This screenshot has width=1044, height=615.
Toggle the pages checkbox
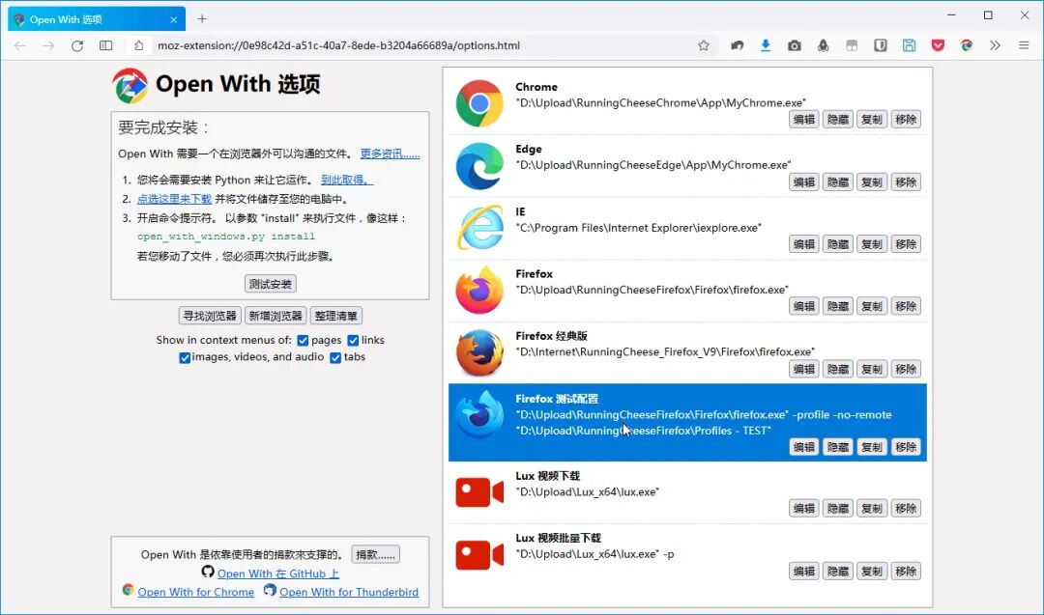(303, 341)
